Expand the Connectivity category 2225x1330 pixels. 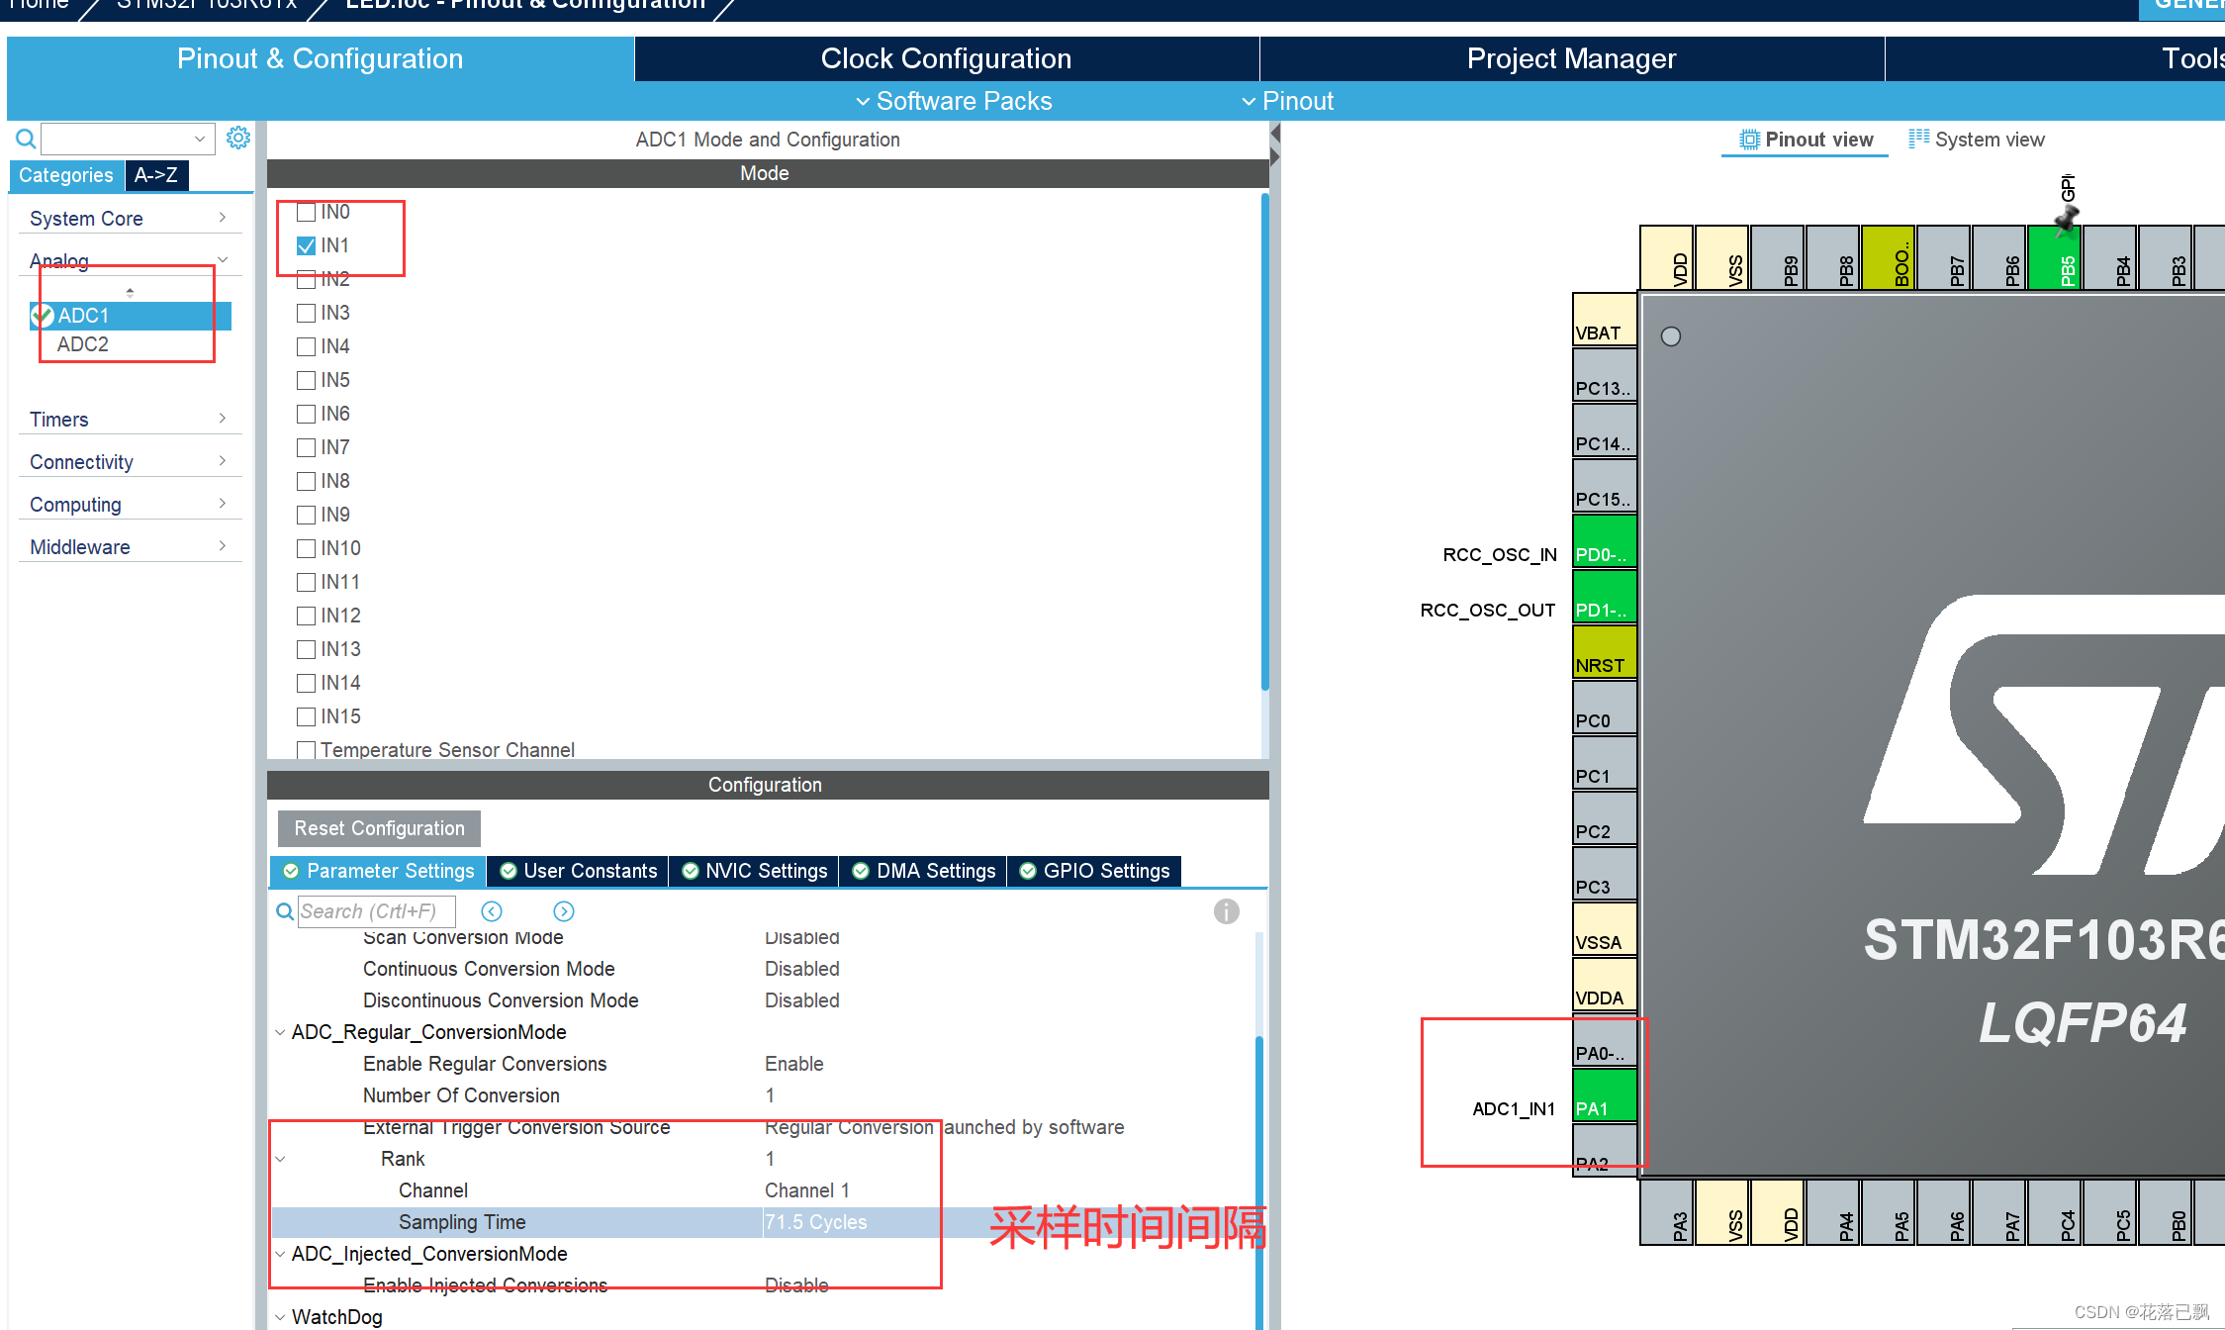130,461
